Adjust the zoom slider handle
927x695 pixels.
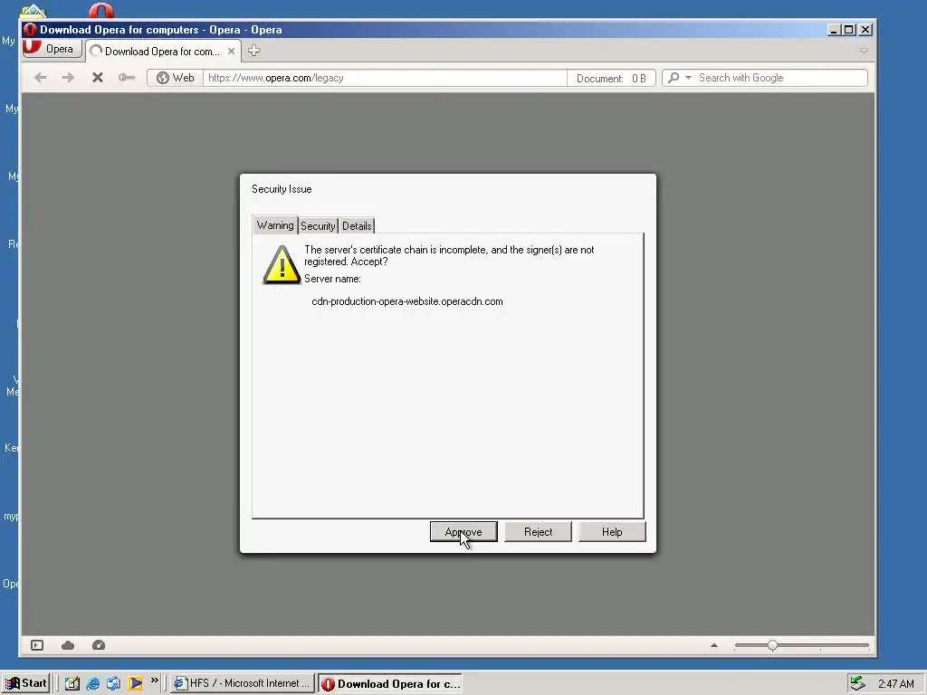(x=773, y=645)
